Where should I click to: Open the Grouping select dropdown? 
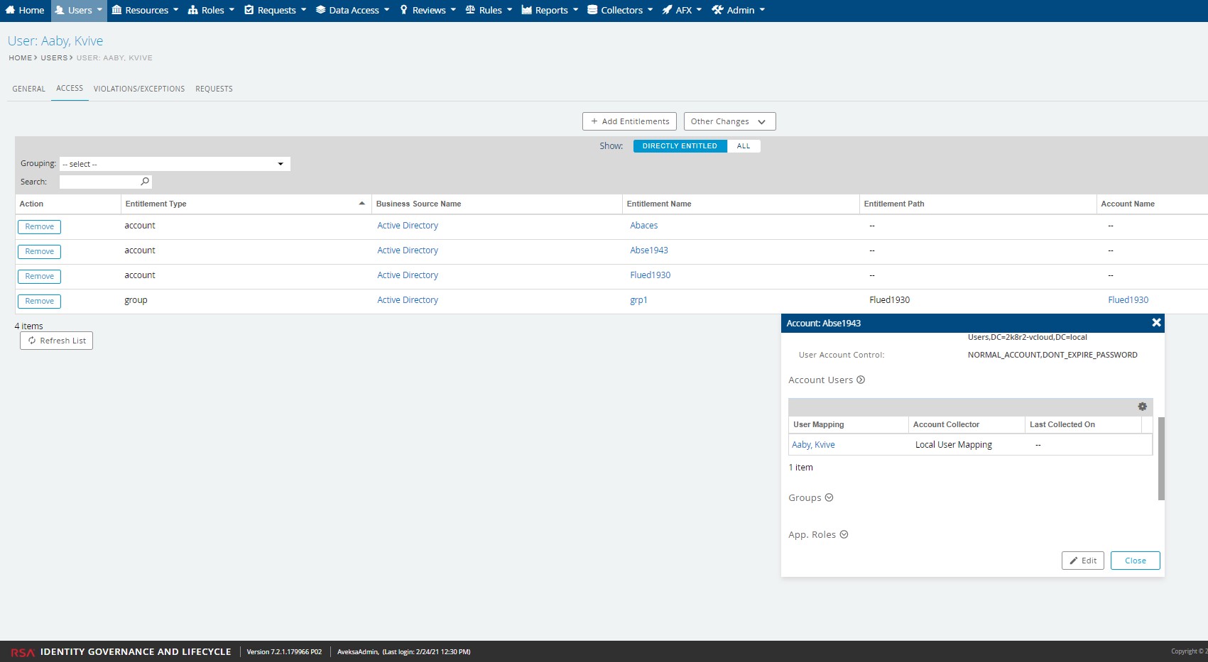click(x=175, y=164)
